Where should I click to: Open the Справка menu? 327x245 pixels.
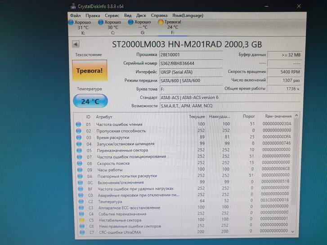(159, 15)
